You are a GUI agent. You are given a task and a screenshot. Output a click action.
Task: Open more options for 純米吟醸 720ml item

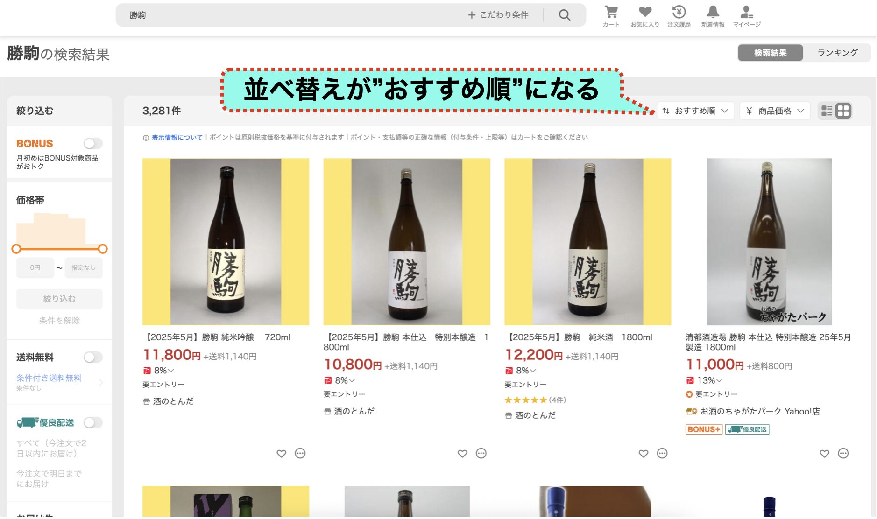(x=300, y=454)
